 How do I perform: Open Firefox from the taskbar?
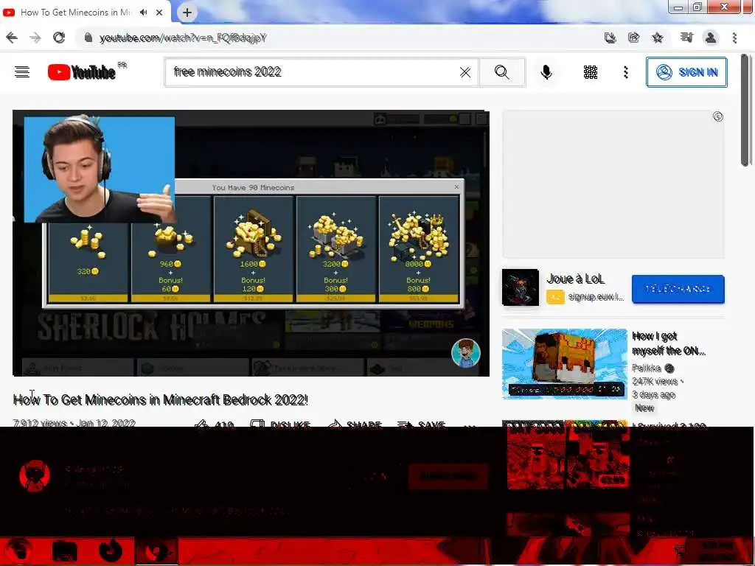110,551
